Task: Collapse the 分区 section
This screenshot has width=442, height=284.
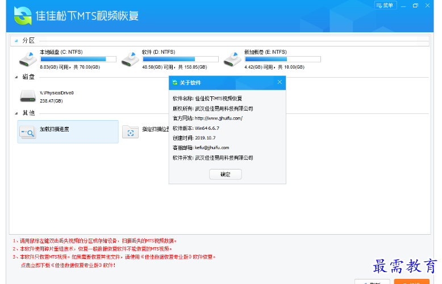Action: click(16, 41)
